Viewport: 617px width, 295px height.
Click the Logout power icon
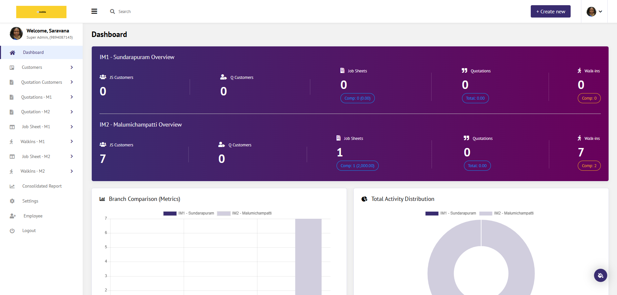coord(12,231)
